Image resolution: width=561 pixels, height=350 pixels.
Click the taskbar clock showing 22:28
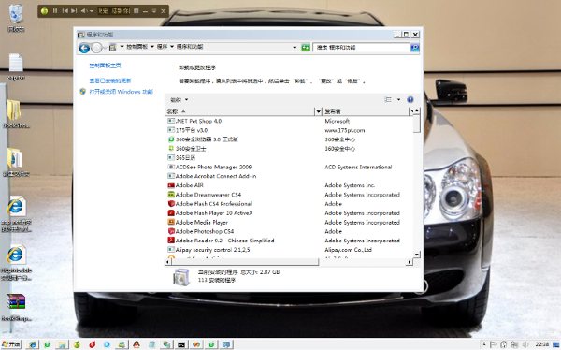click(x=542, y=344)
